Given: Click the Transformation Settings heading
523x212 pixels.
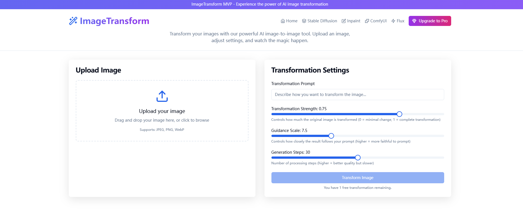Looking at the screenshot, I should pos(310,70).
